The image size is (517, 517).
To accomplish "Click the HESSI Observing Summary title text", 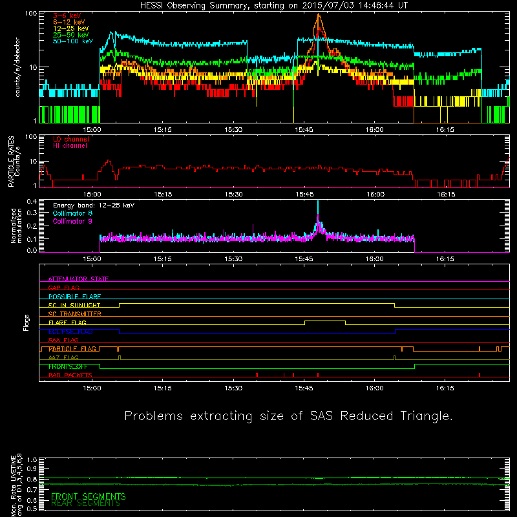I will point(273,6).
